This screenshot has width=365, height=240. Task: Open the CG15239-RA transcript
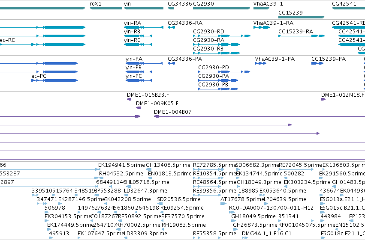tap(302, 36)
